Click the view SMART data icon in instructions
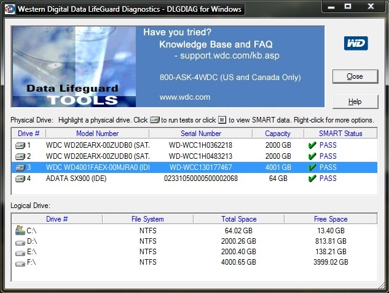Screen dimensions: 389x293 pos(222,120)
